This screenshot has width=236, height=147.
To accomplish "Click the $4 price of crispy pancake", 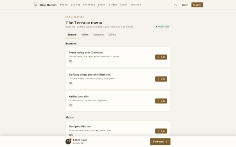I will click(70, 83).
